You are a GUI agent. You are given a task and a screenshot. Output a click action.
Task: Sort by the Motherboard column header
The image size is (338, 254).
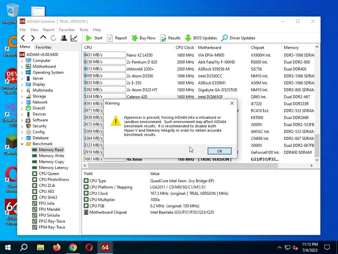click(222, 48)
